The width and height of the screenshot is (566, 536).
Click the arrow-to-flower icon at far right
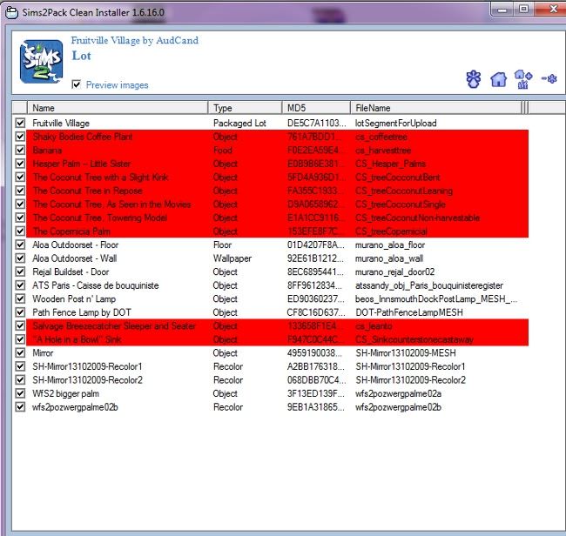click(549, 78)
